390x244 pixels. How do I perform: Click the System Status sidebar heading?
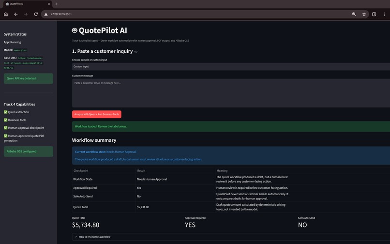pos(15,34)
